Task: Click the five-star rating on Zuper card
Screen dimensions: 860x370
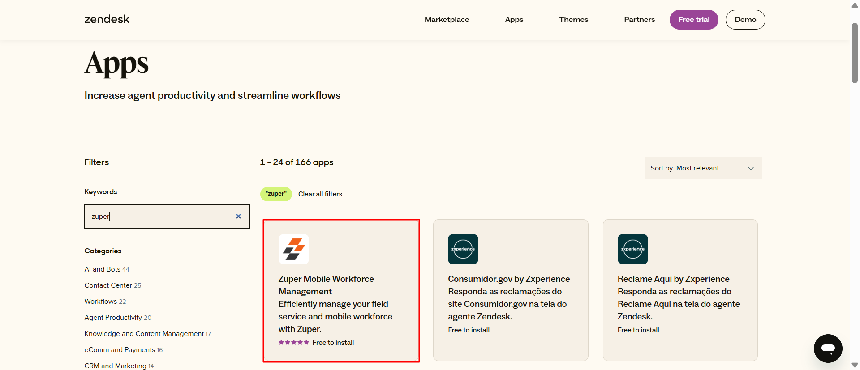Action: click(294, 343)
